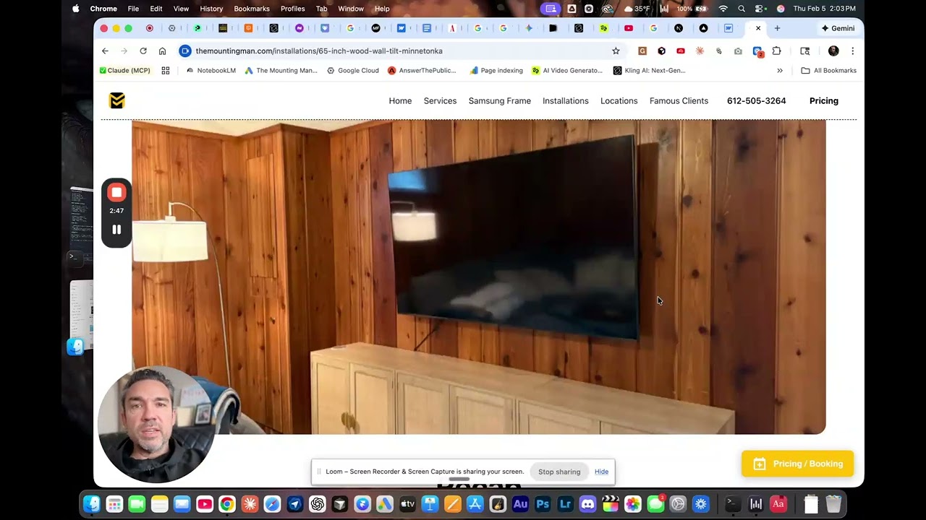
Task: Click the Mounting Man yellow logo
Action: [x=116, y=100]
